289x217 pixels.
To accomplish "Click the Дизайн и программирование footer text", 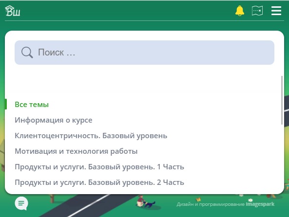I will point(211,204).
